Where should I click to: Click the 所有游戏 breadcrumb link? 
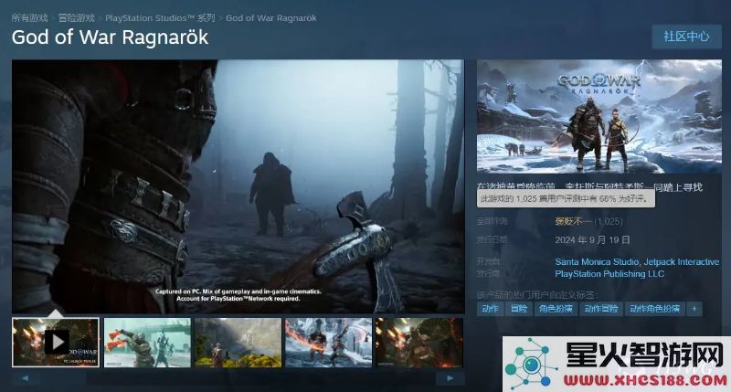point(30,18)
